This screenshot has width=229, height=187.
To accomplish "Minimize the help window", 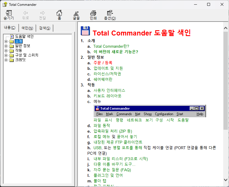I will [195, 5].
